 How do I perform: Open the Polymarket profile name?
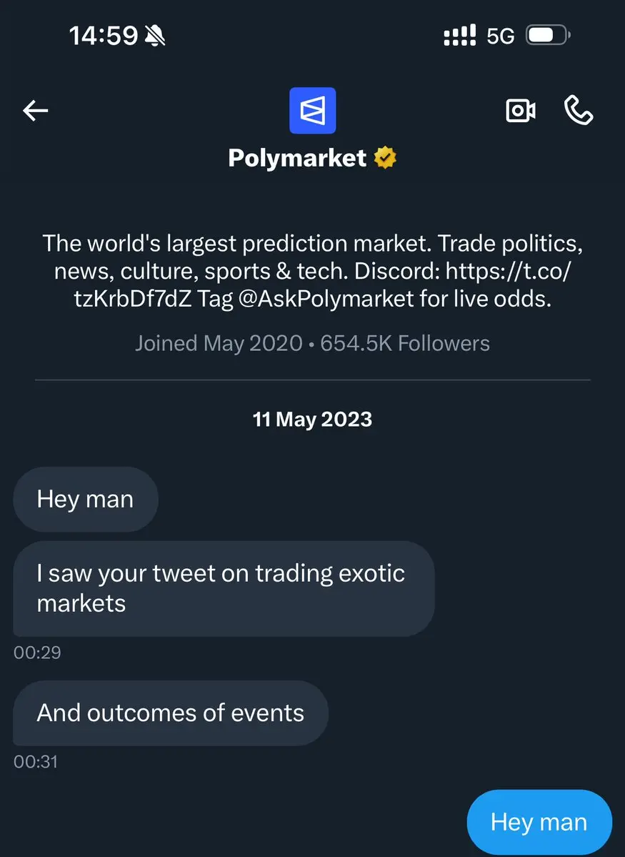pos(297,158)
